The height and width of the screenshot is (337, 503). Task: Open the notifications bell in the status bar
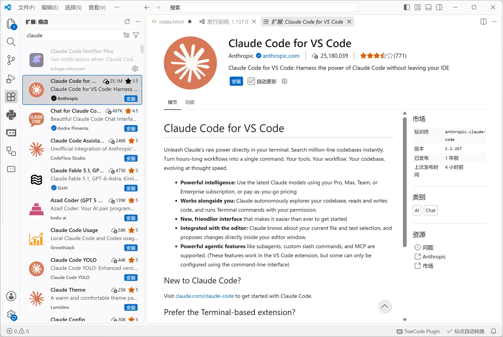point(494,331)
